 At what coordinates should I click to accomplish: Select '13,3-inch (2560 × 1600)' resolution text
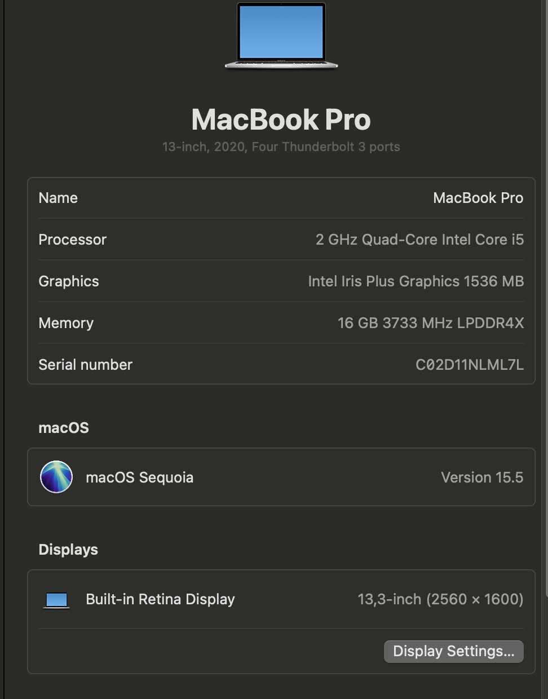[x=440, y=599]
